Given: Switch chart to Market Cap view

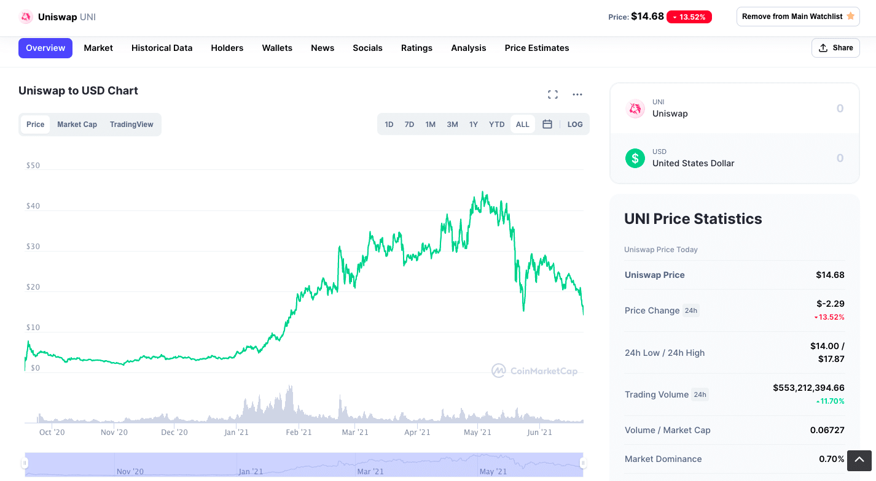Looking at the screenshot, I should point(77,125).
